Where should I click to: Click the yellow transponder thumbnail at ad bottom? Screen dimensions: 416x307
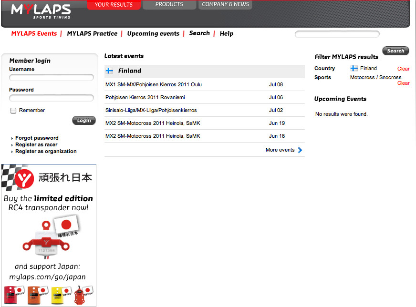pyautogui.click(x=58, y=295)
